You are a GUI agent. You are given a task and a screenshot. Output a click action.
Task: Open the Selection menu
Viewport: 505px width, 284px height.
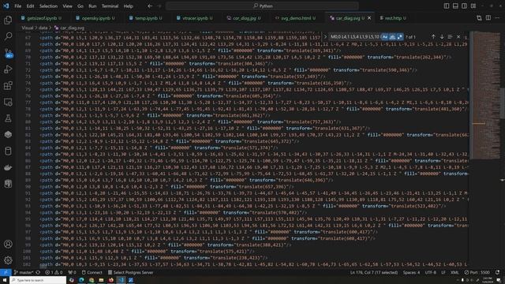click(48, 6)
